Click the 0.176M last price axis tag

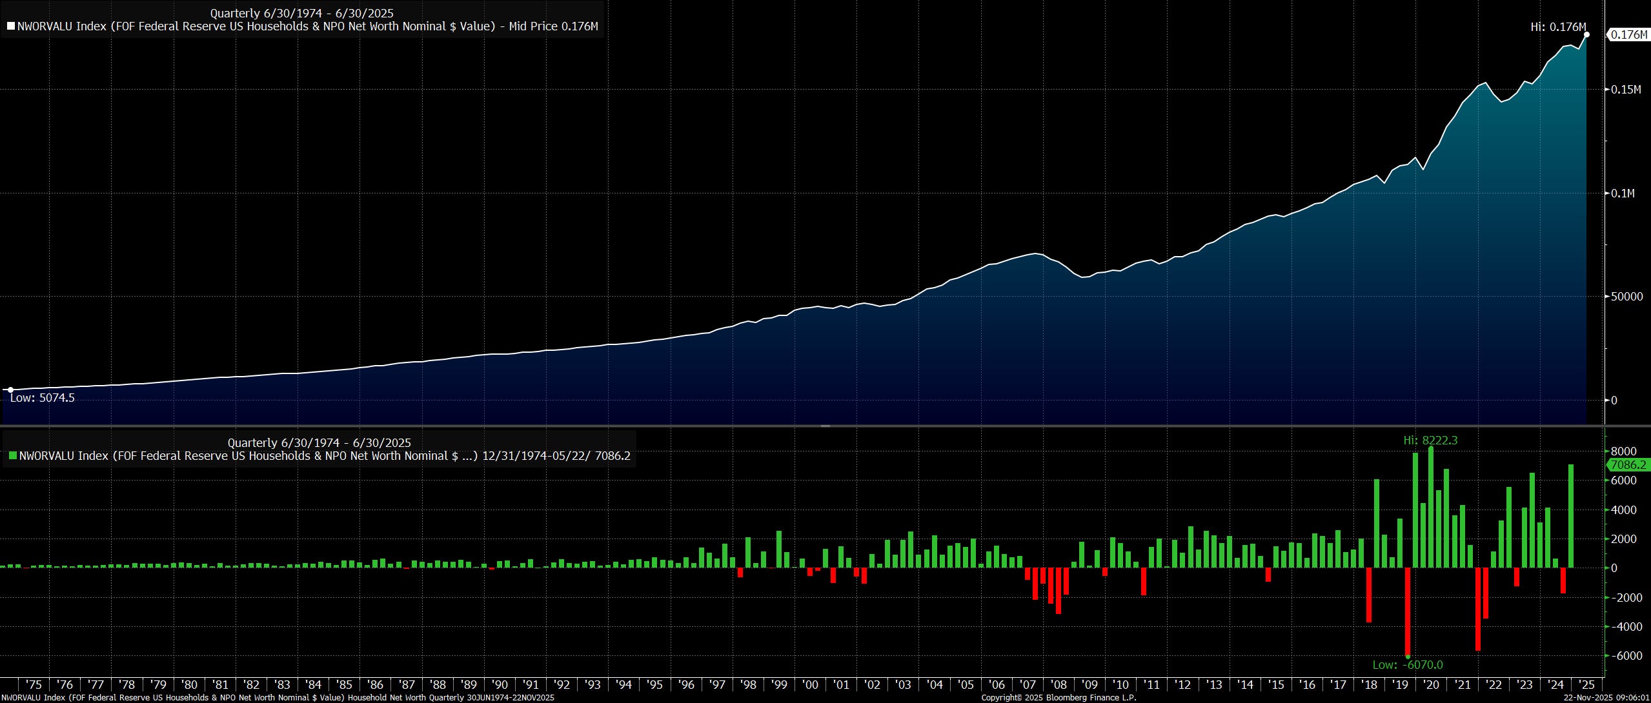click(1628, 35)
